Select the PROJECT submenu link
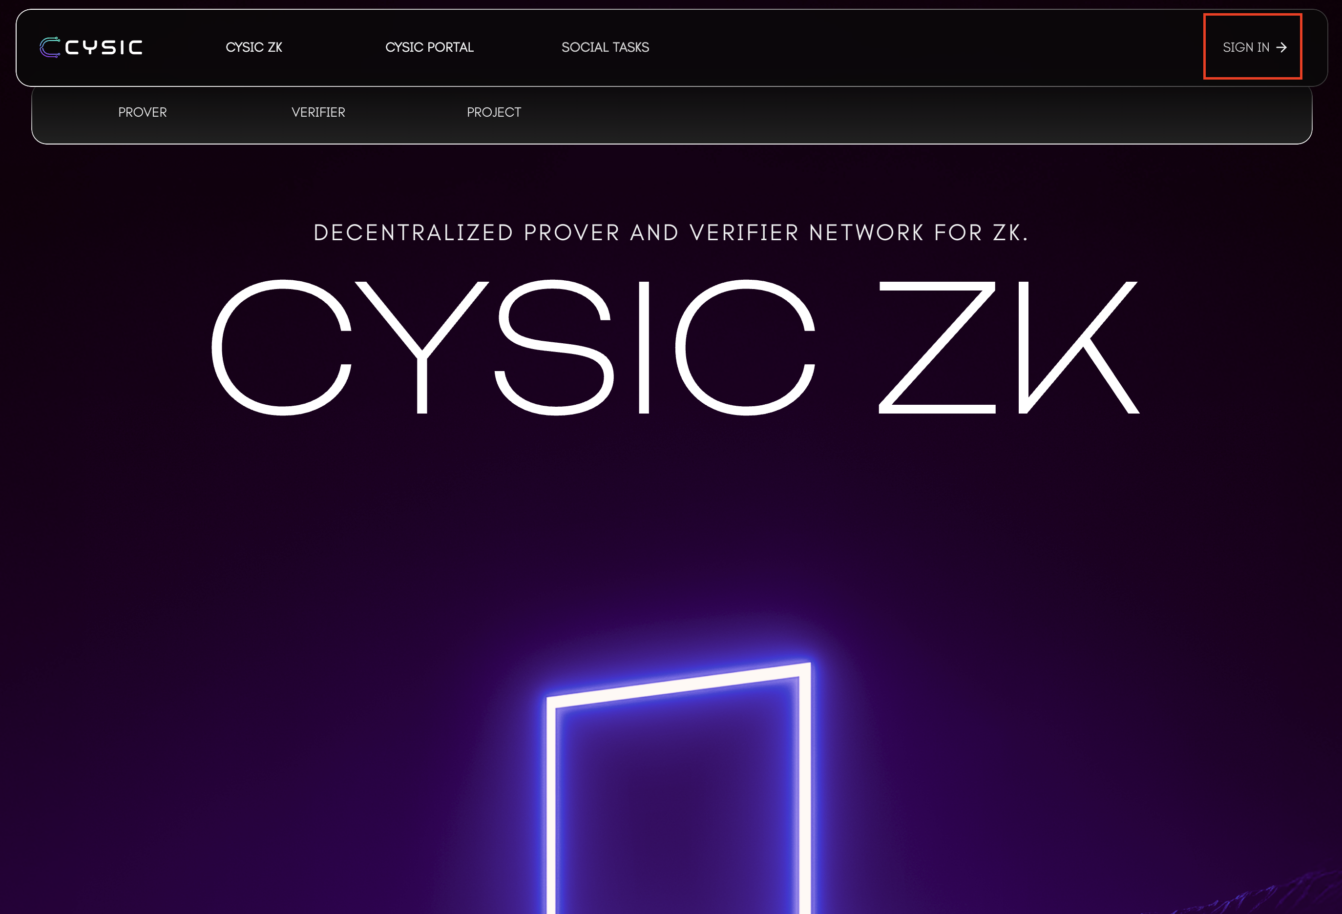Image resolution: width=1342 pixels, height=914 pixels. [x=494, y=113]
